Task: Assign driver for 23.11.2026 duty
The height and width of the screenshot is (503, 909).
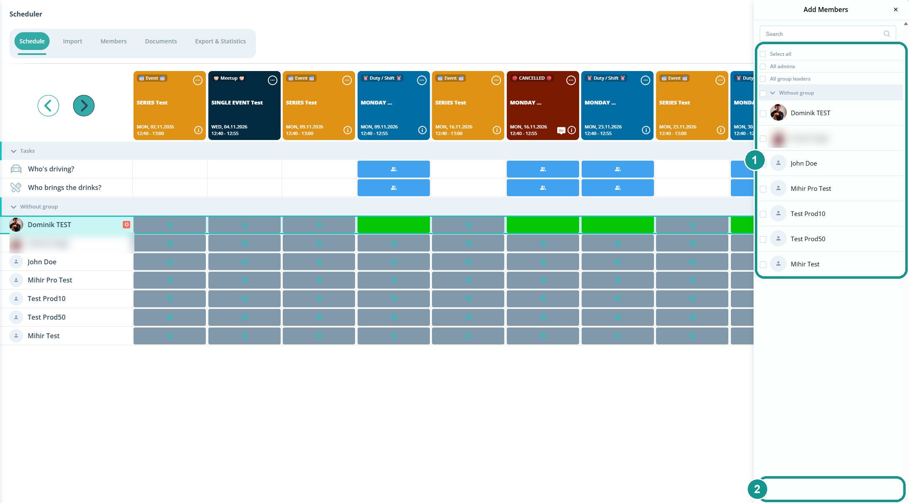Action: pyautogui.click(x=618, y=169)
